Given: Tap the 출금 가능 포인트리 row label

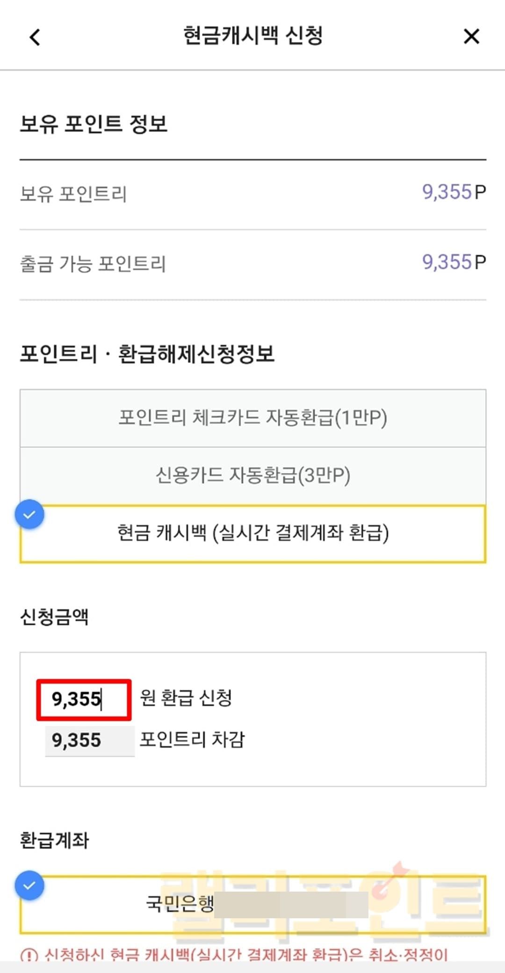Looking at the screenshot, I should point(93,264).
